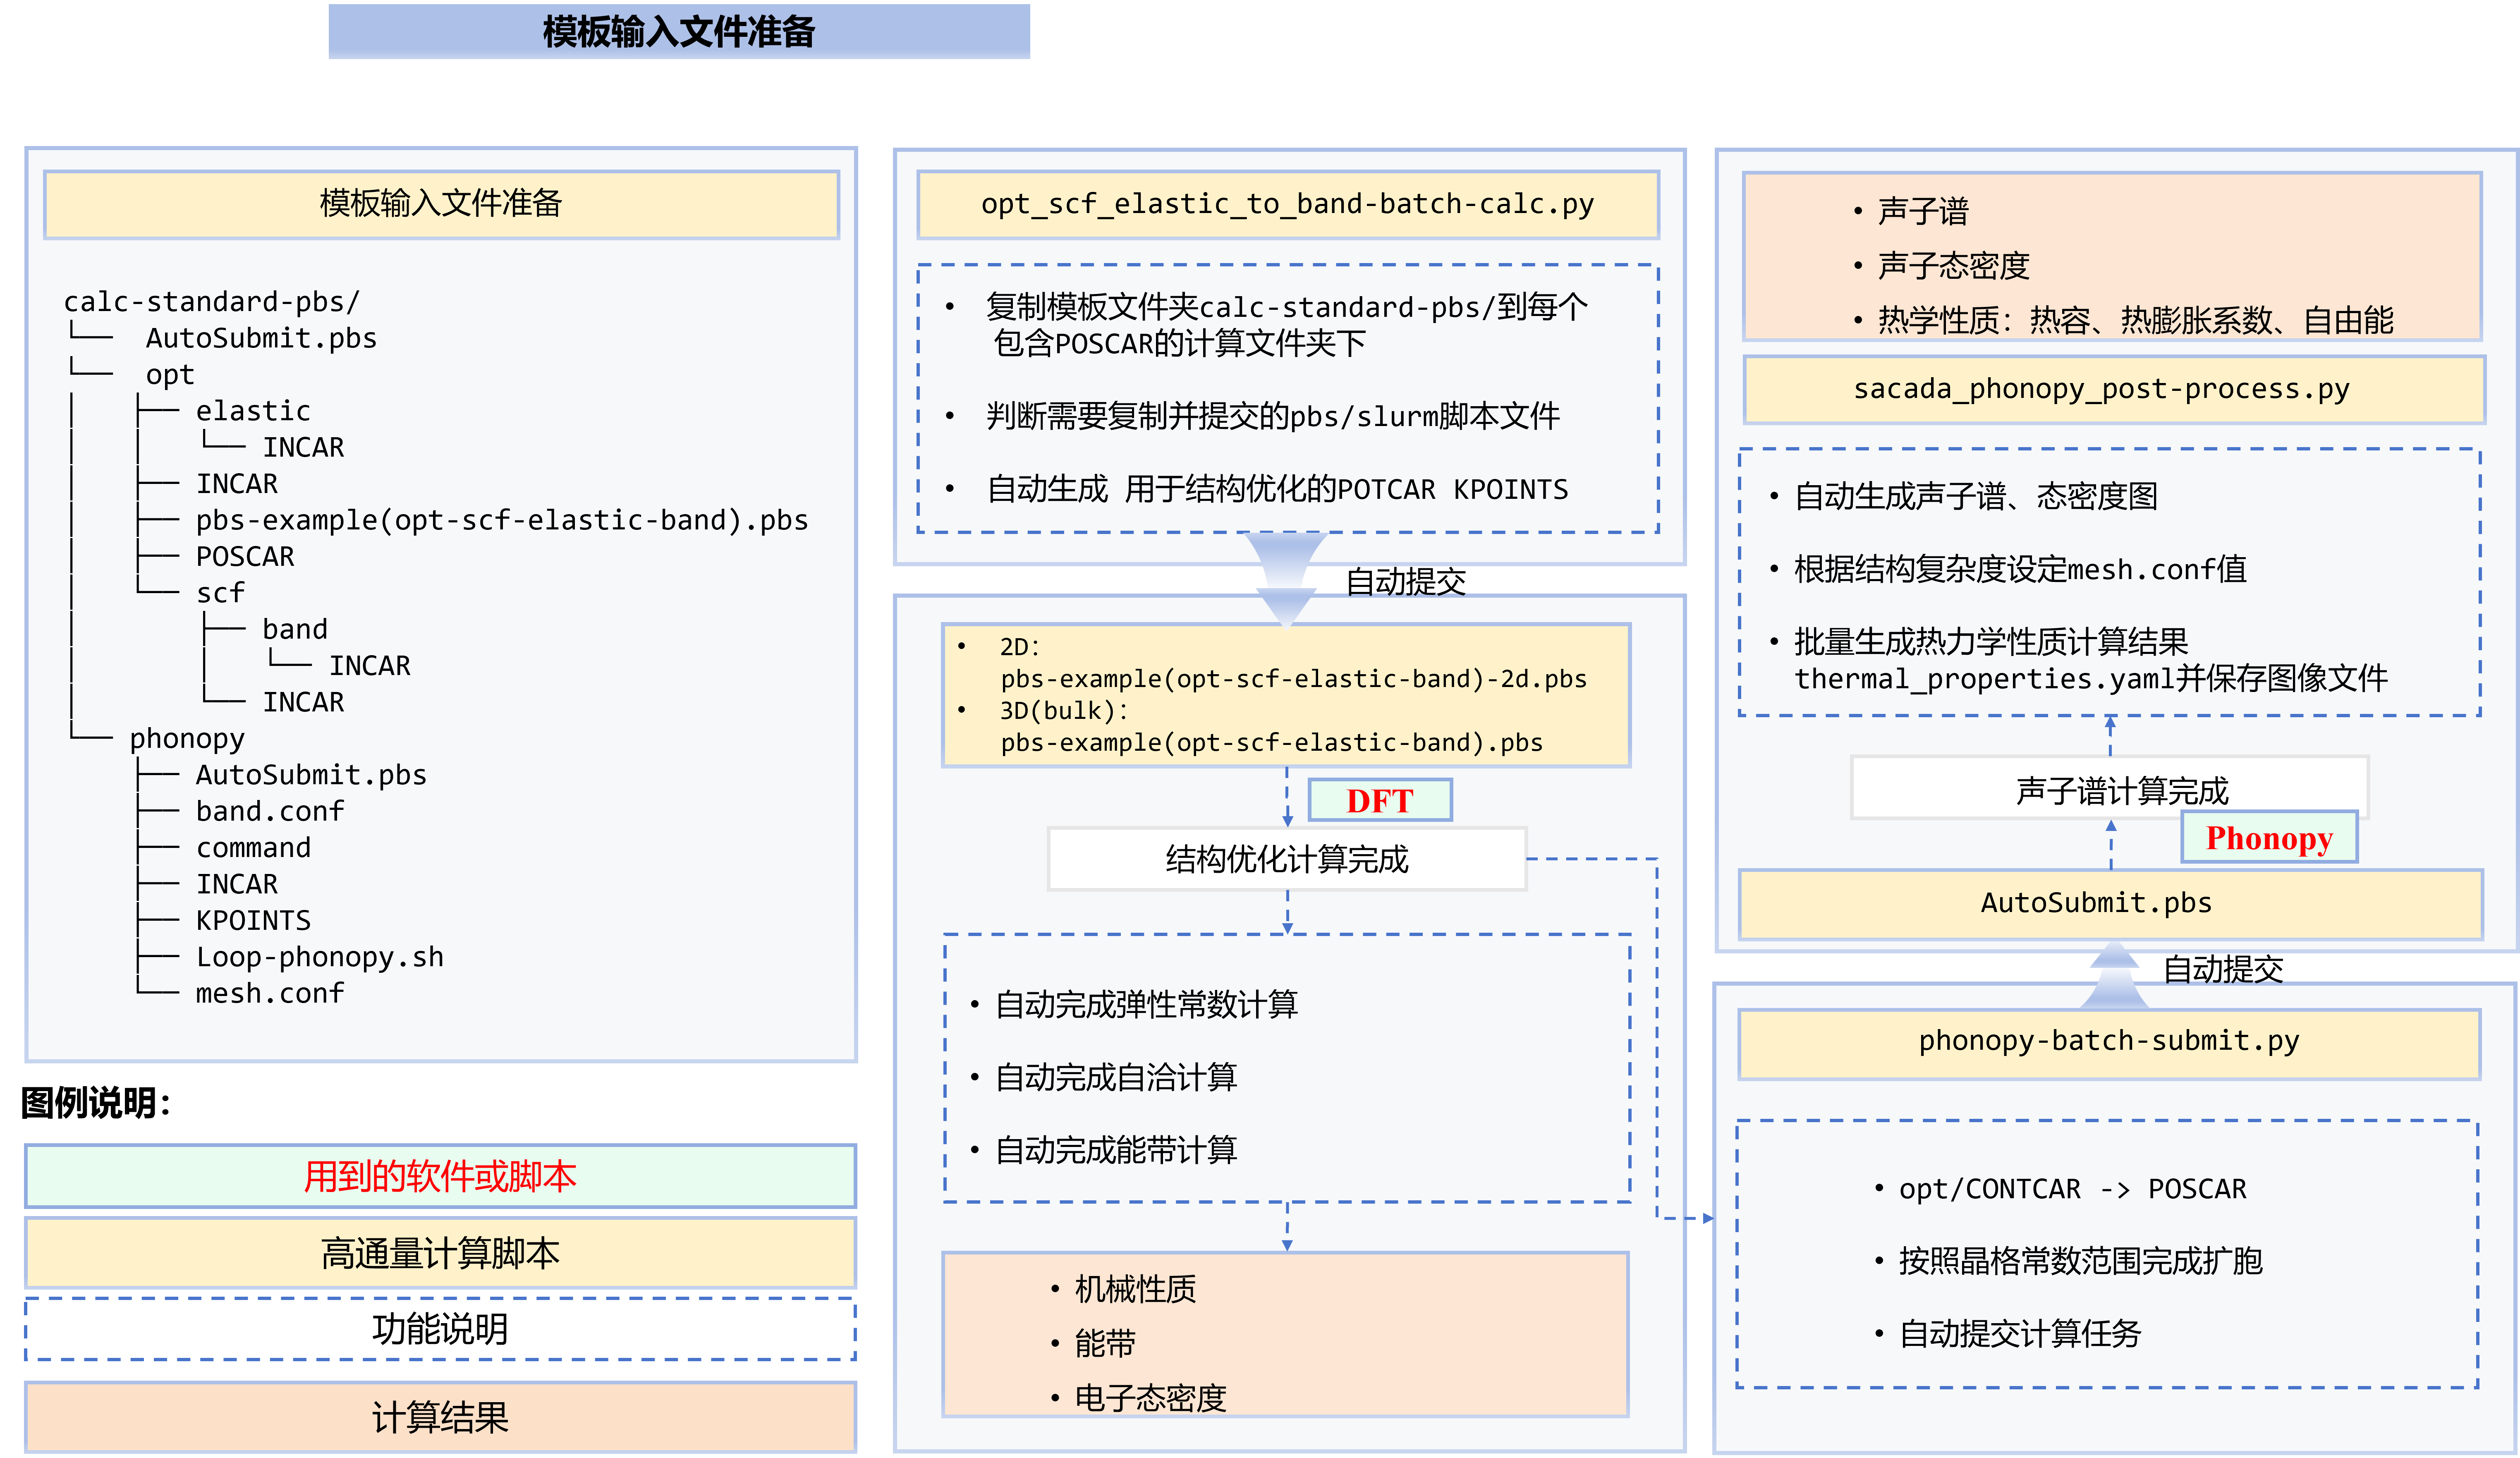Click the bullet 自动完成能带计算
This screenshot has height=1458, width=2520.
coord(1116,1150)
